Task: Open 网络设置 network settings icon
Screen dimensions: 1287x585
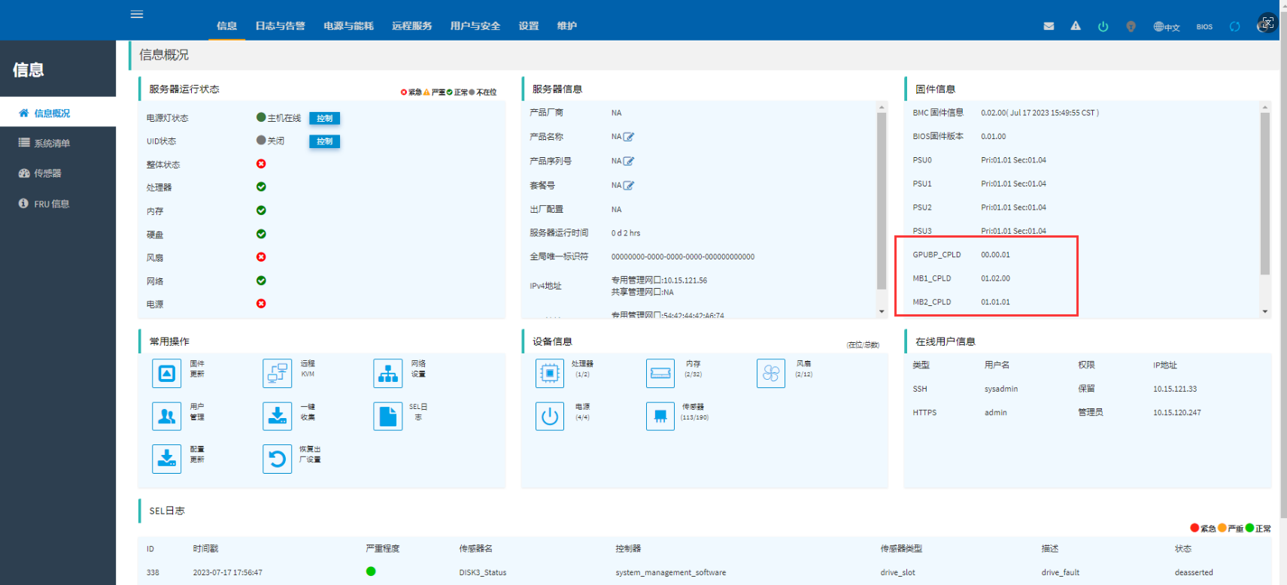Action: [387, 373]
